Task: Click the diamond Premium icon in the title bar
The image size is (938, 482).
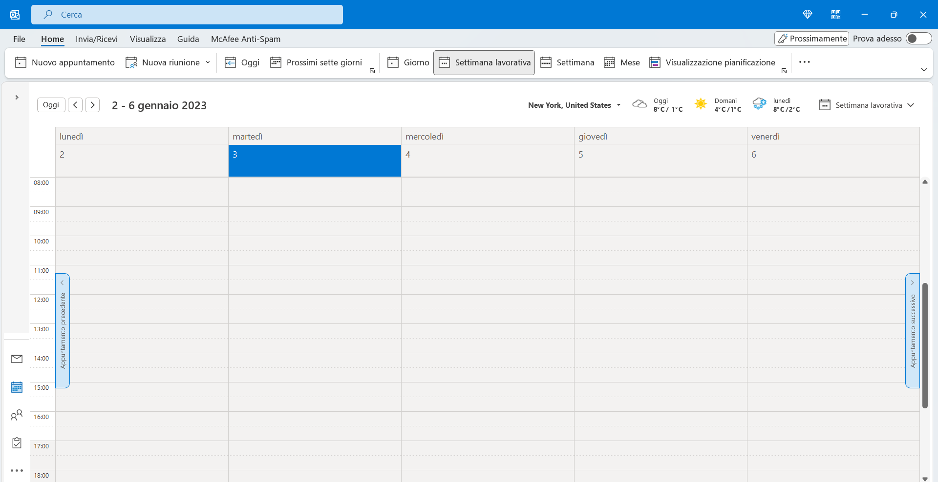Action: 807,15
